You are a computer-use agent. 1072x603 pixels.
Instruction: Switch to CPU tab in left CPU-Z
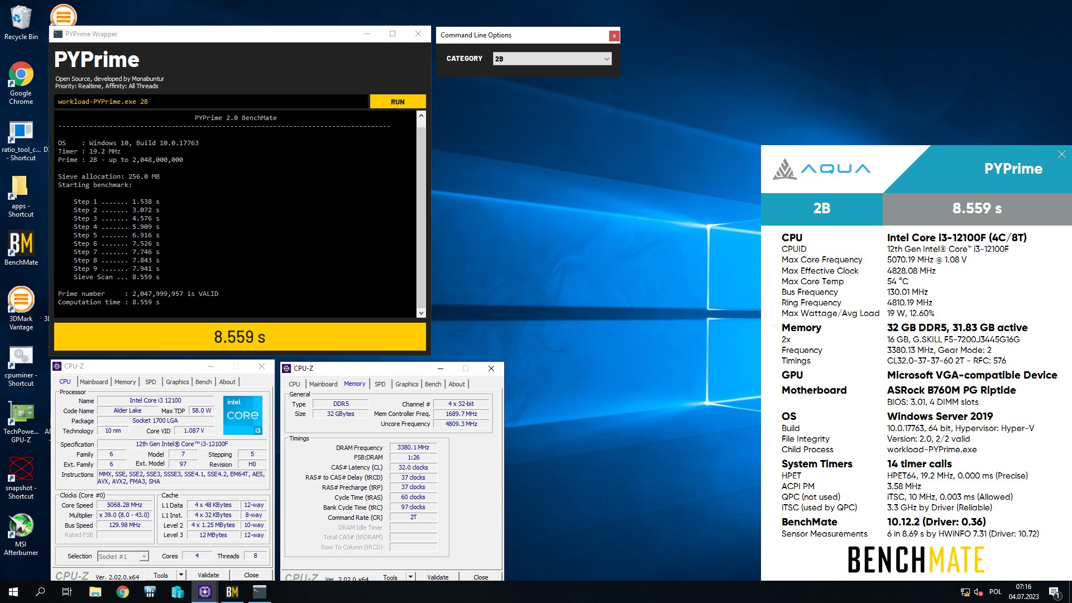click(x=65, y=382)
